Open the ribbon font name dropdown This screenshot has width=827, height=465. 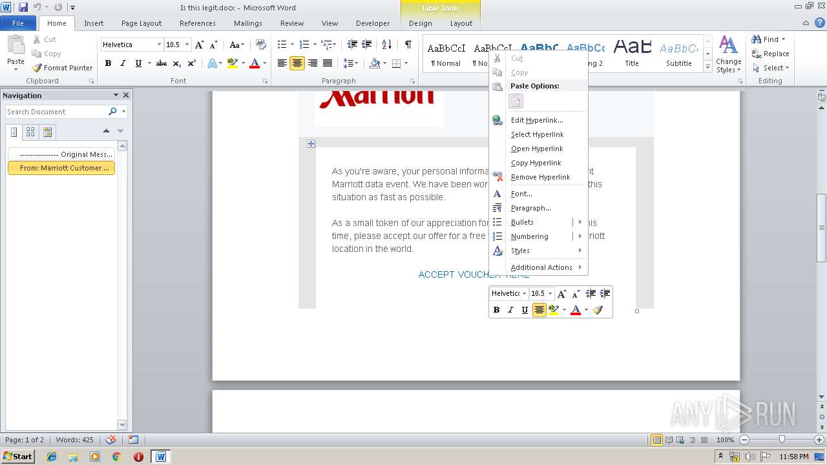[x=159, y=45]
